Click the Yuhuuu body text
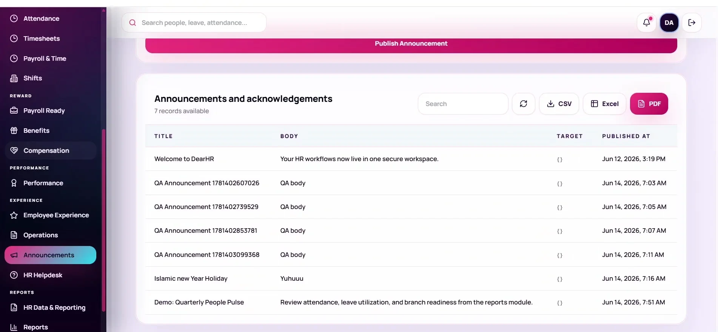 coord(292,278)
